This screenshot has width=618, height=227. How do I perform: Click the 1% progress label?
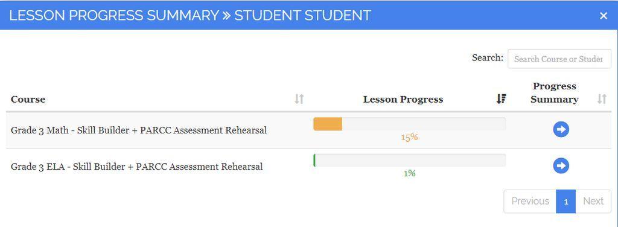(x=410, y=173)
